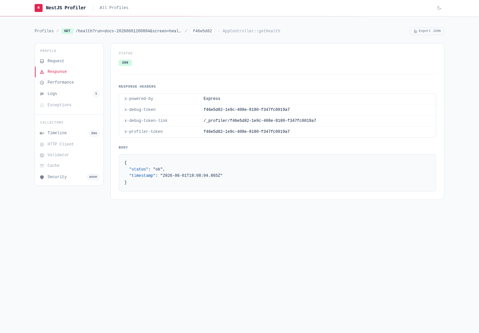The width and height of the screenshot is (479, 333).
Task: Open the Cache collector
Action: (x=69, y=166)
